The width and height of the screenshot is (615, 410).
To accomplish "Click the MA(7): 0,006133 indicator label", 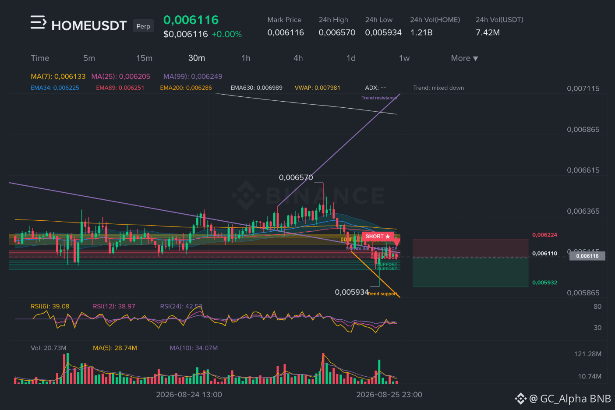I will (58, 76).
